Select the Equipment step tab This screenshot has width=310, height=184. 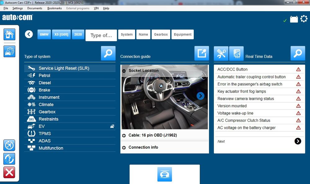click(183, 34)
